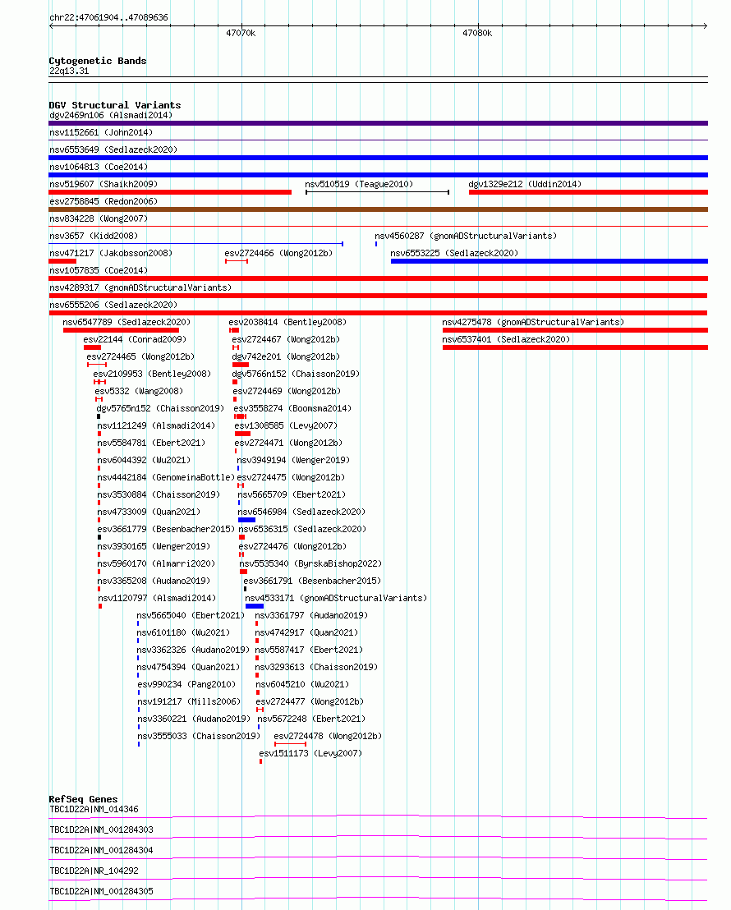The height and width of the screenshot is (910, 731).
Task: Click the chr22:47061904..47089636 region label
Action: tap(109, 17)
